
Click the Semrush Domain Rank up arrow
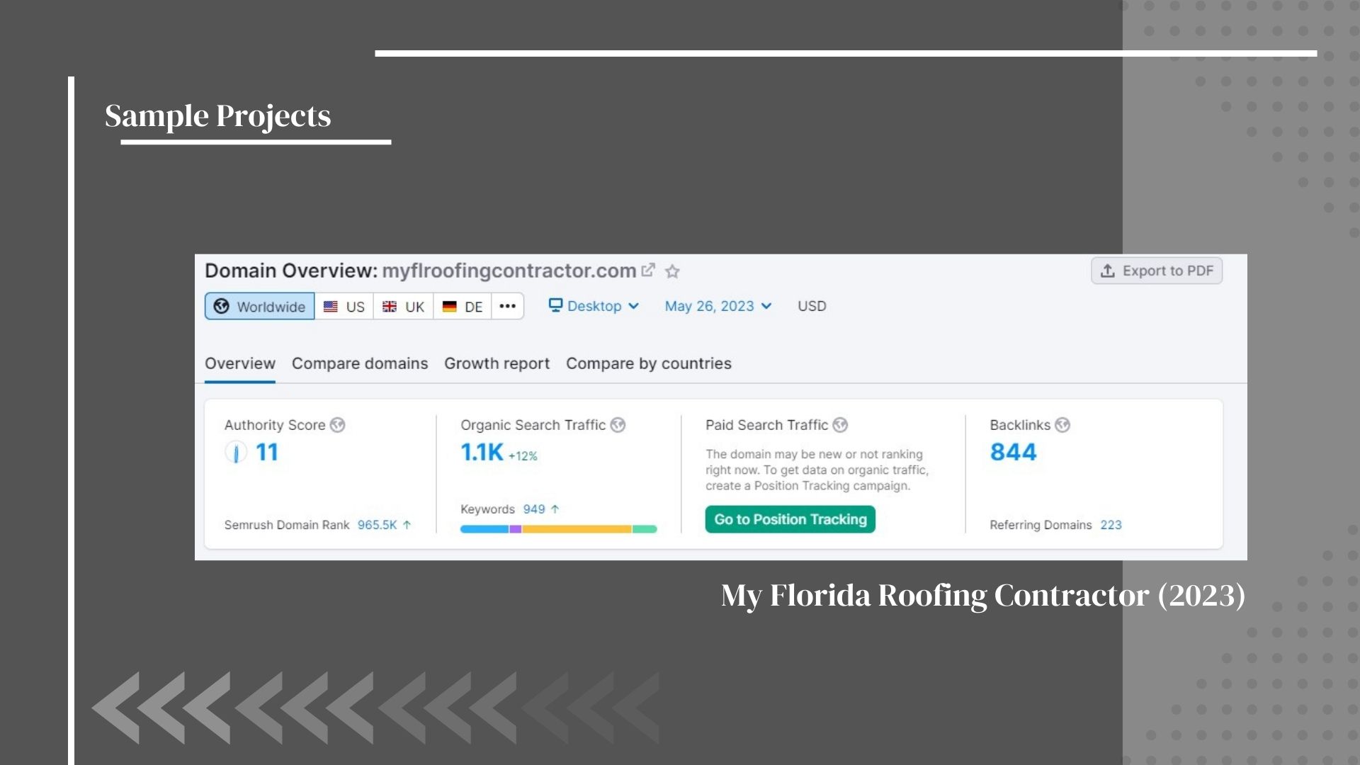click(x=407, y=525)
